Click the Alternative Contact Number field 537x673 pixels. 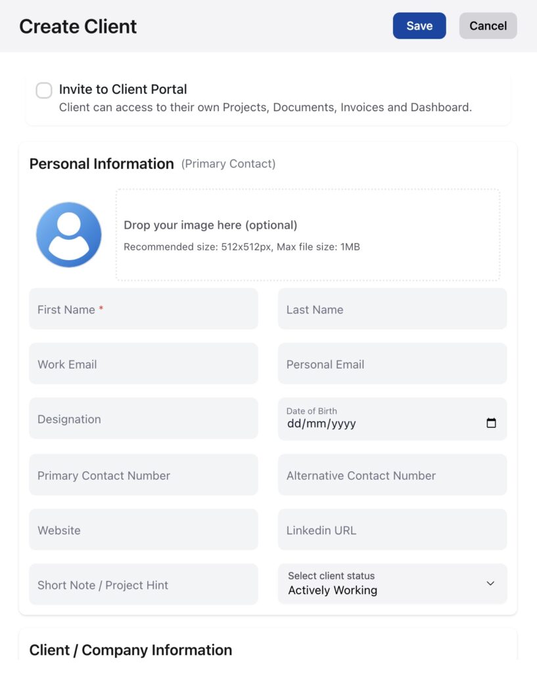(x=392, y=475)
